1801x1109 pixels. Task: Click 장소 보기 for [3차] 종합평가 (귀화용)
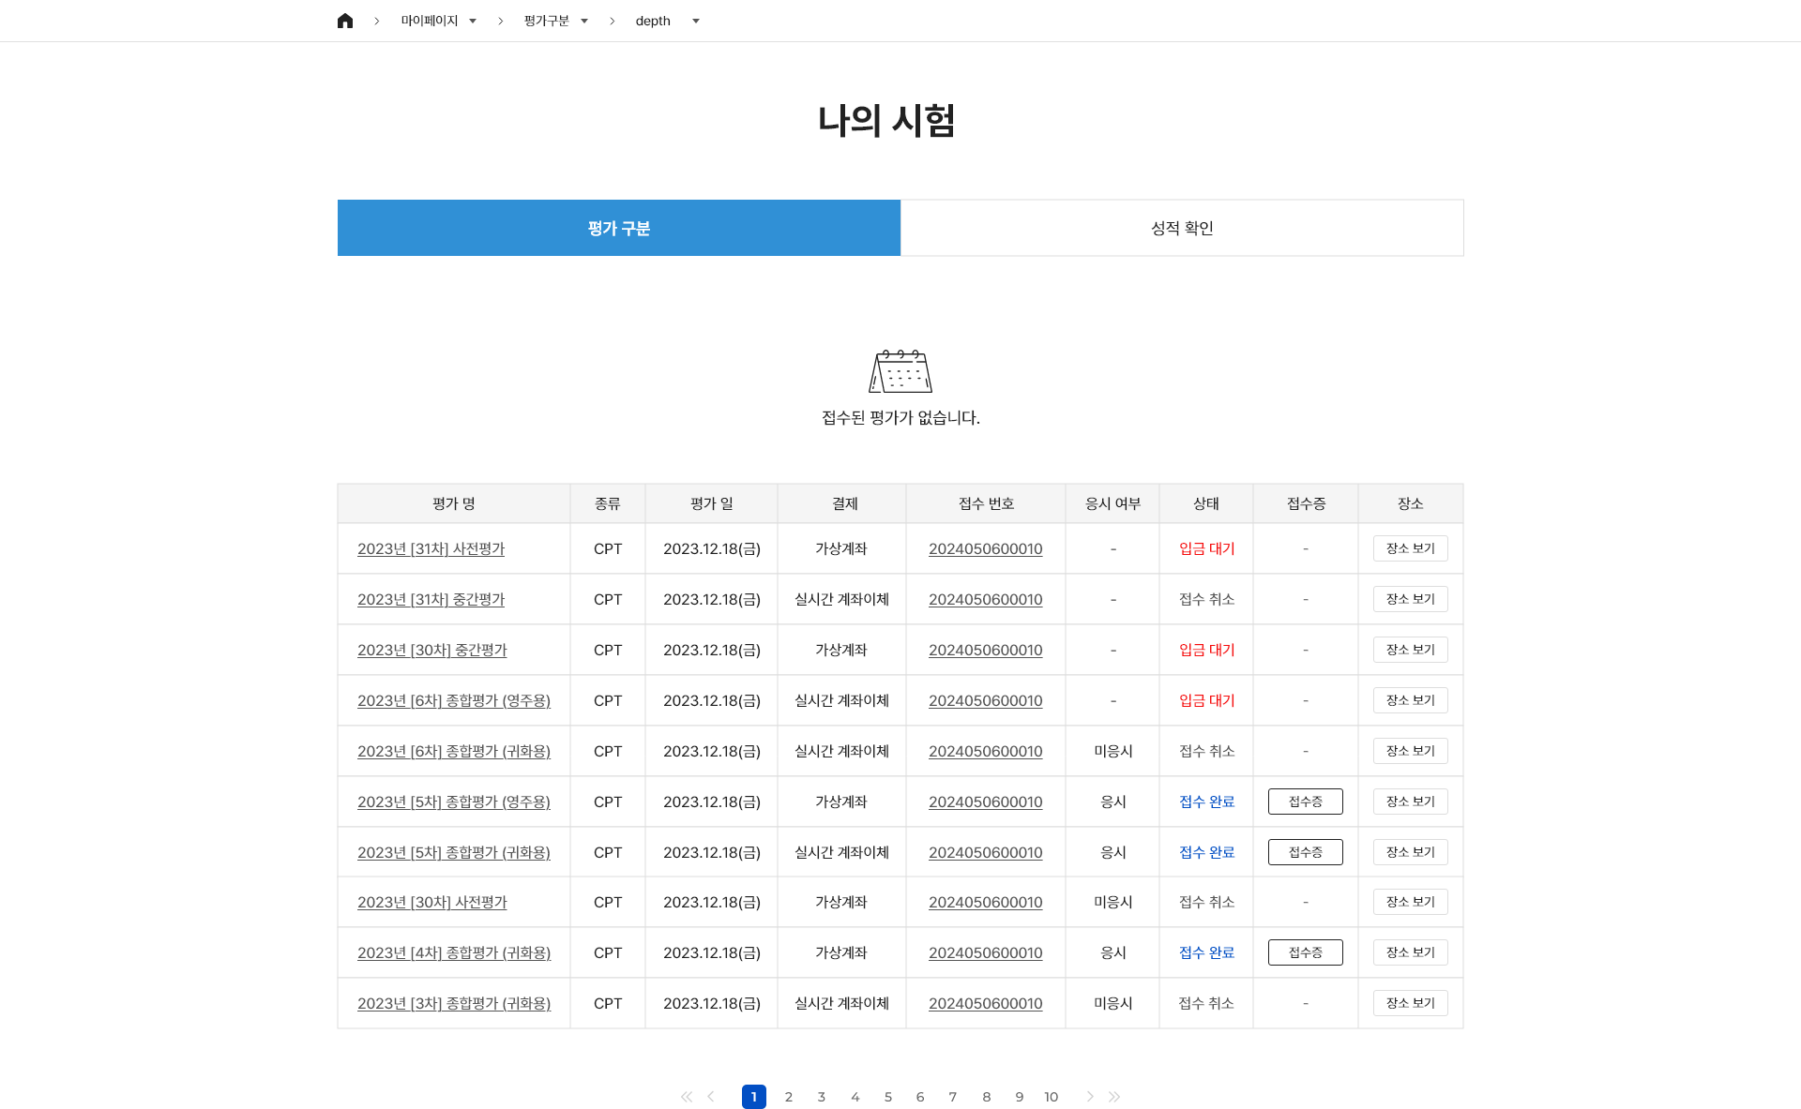coord(1411,1003)
